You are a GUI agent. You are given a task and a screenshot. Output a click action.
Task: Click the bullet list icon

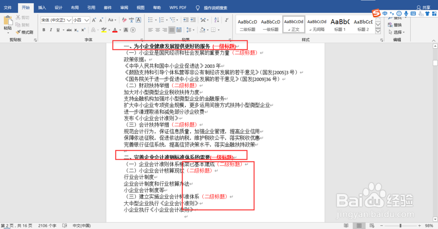152,20
